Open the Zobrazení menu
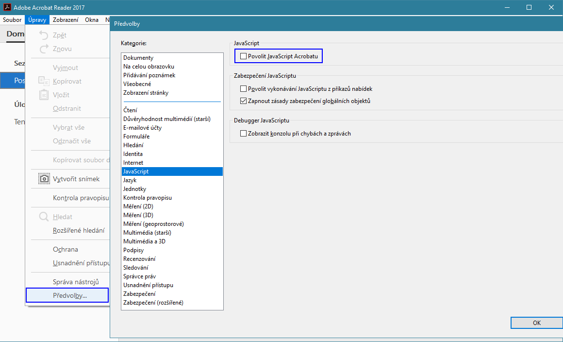This screenshot has height=342, width=563. click(x=66, y=20)
